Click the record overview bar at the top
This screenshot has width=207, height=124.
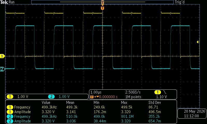point(102,2)
